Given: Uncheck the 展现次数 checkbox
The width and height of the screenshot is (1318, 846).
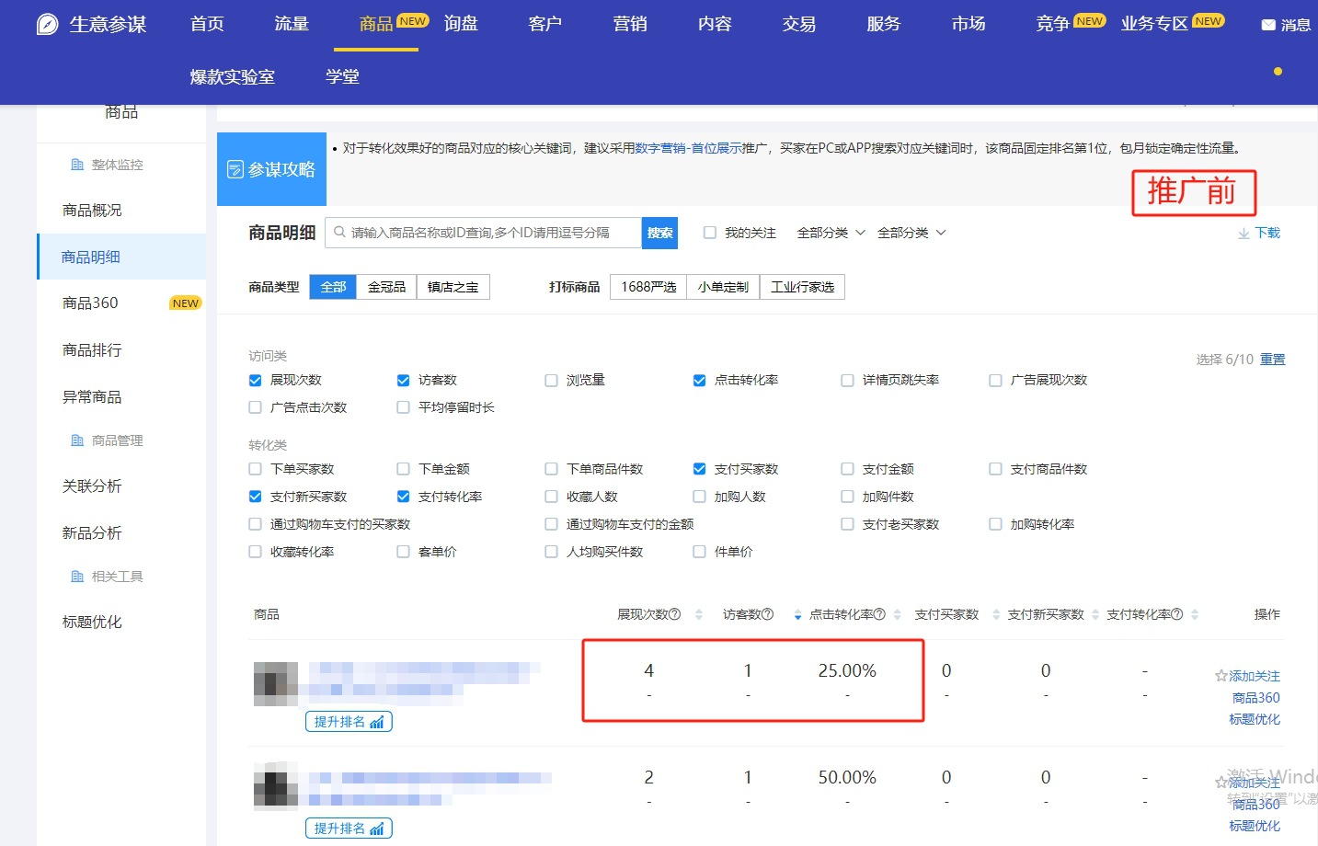Looking at the screenshot, I should (x=256, y=381).
